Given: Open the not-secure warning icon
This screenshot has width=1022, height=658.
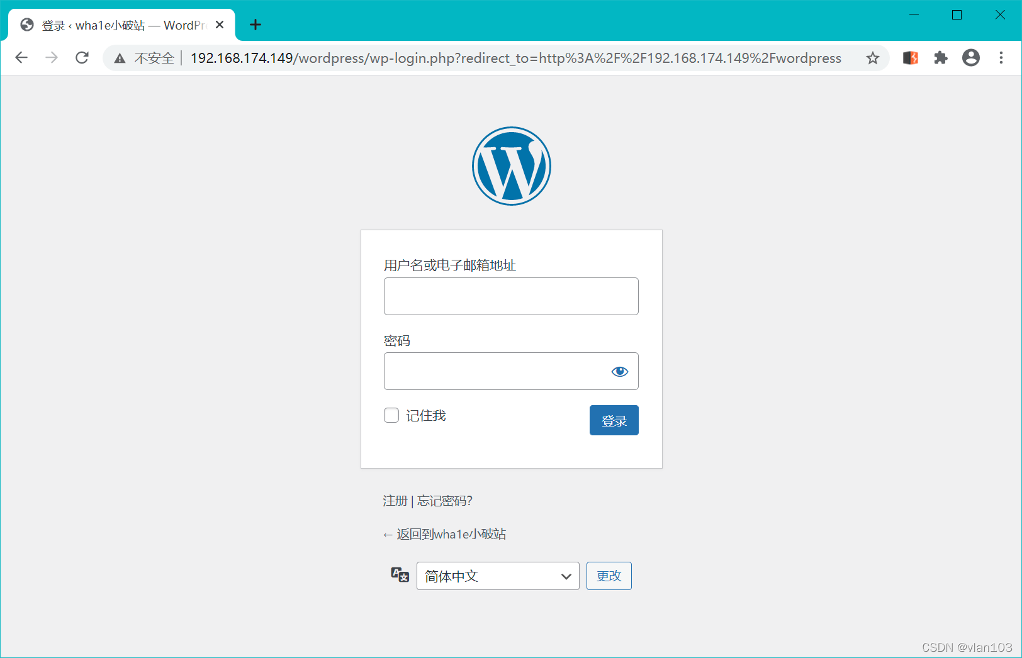Looking at the screenshot, I should 120,59.
